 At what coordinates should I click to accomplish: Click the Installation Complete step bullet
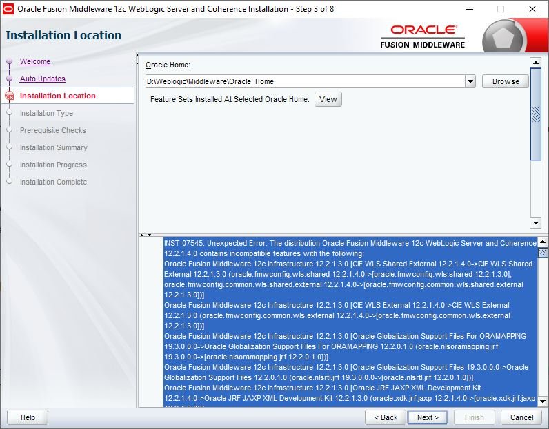pos(10,182)
